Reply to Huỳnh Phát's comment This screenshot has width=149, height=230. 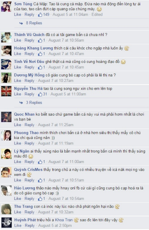[30, 226]
